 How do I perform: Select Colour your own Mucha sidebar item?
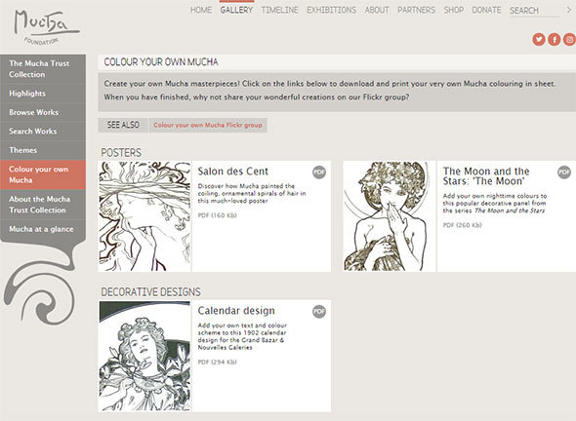tap(43, 174)
